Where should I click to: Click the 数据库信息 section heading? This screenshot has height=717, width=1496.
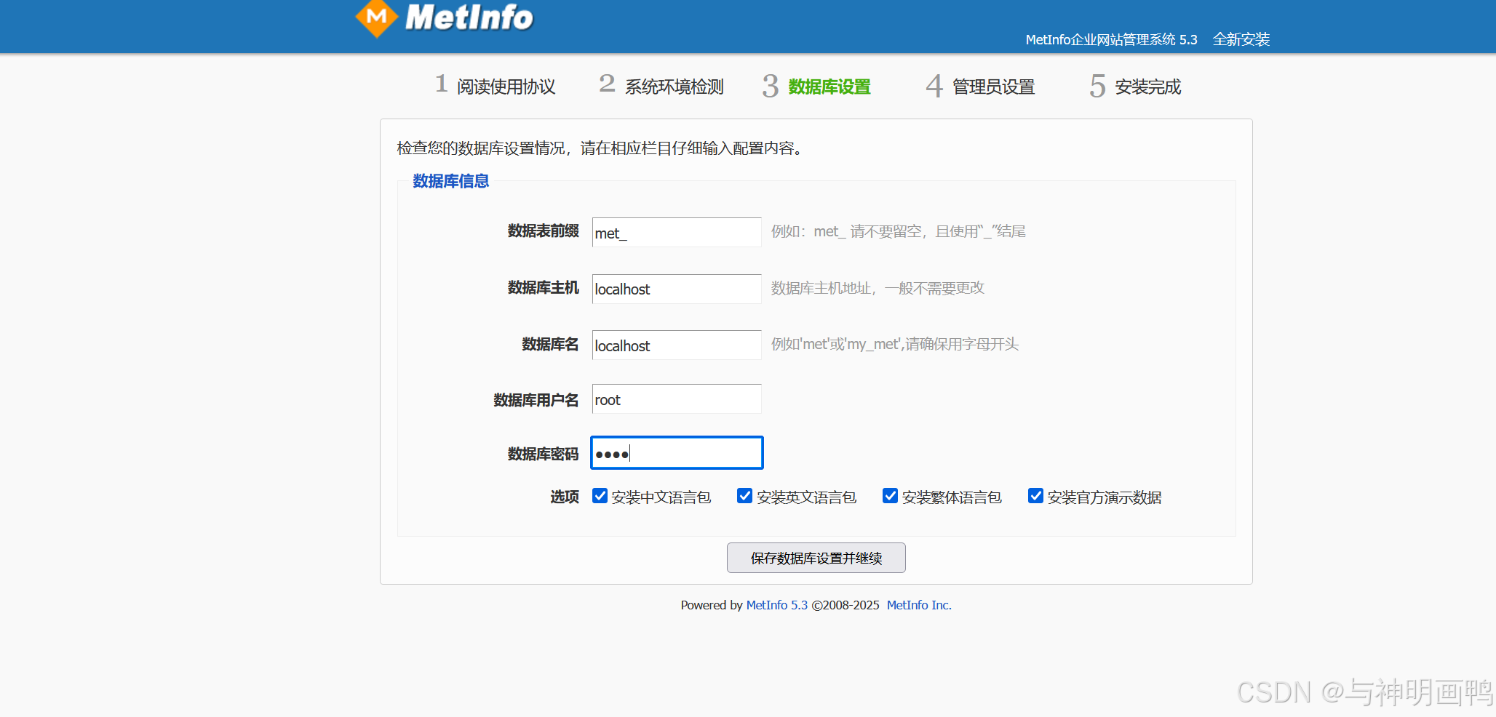451,181
